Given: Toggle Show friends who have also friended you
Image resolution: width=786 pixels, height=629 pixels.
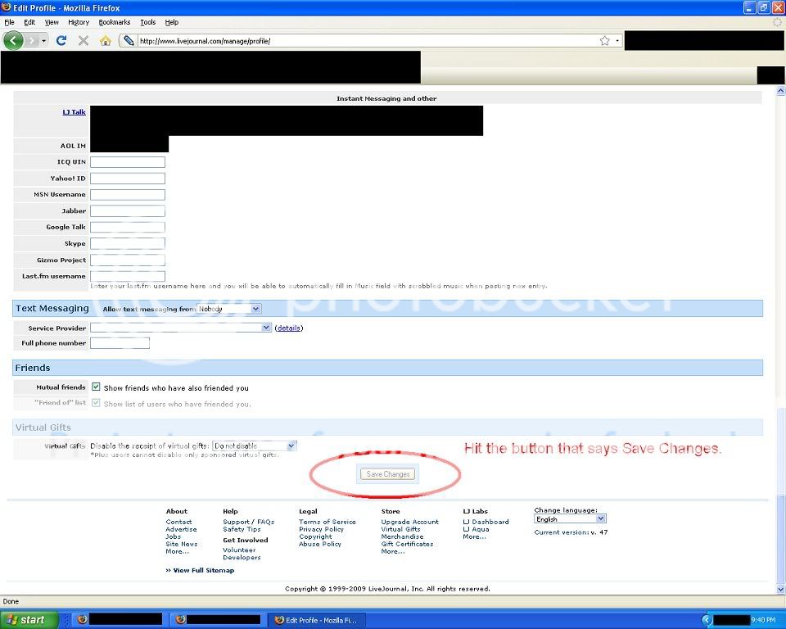Looking at the screenshot, I should coord(96,387).
